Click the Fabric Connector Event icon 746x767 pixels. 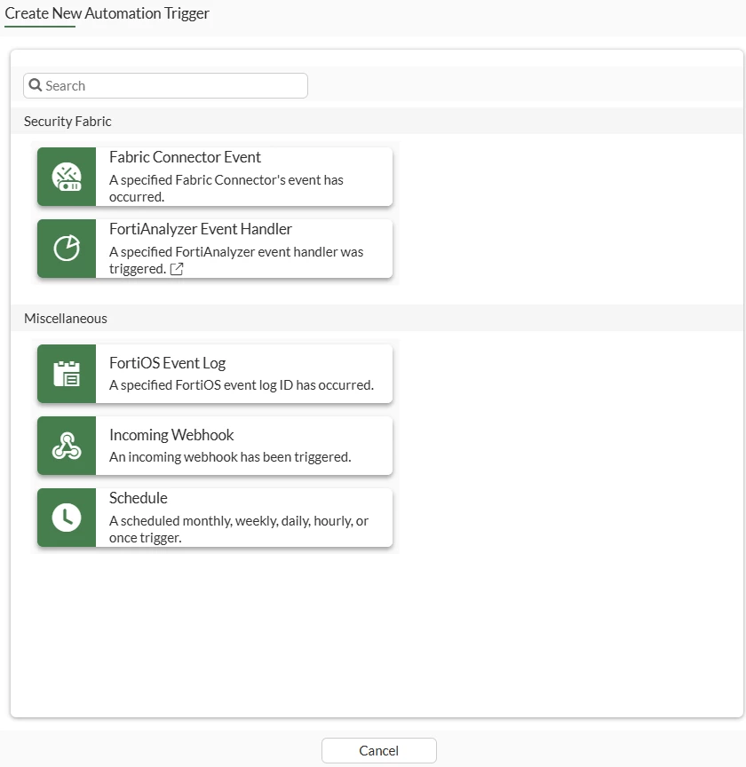[x=67, y=177]
